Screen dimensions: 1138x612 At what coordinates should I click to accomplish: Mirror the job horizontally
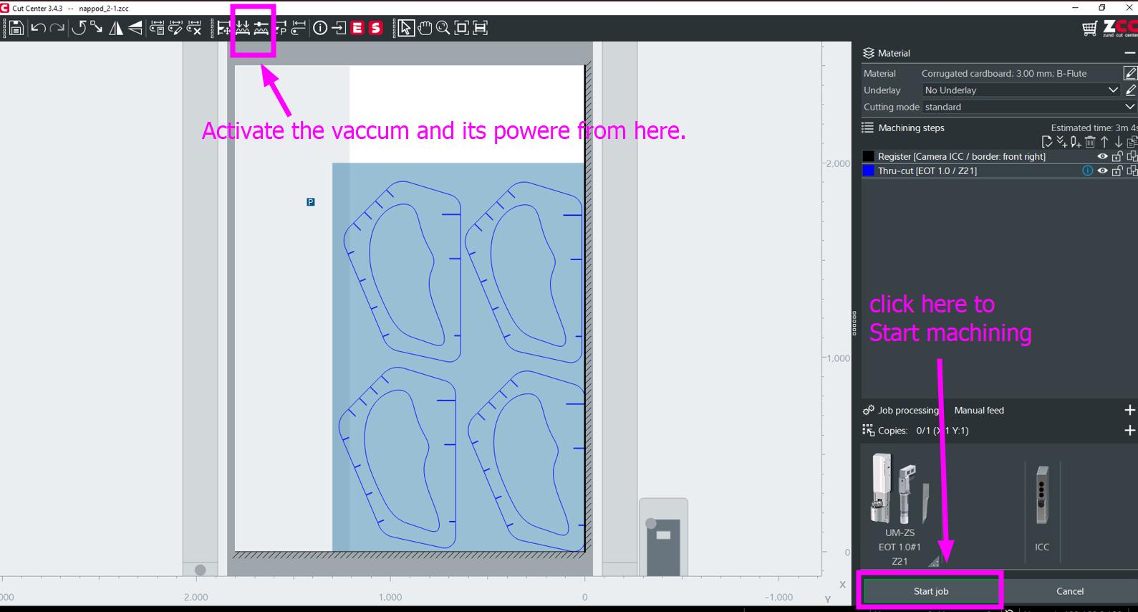[115, 28]
